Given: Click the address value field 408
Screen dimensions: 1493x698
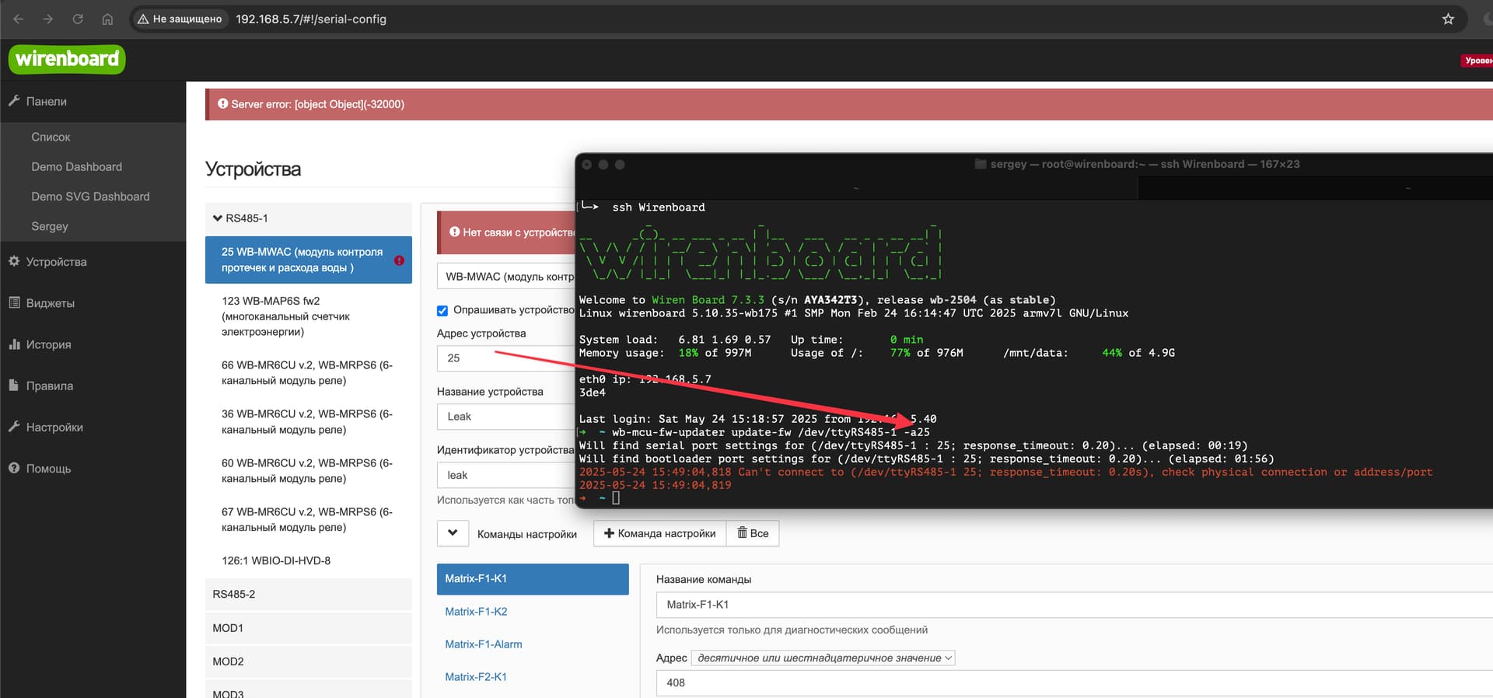Looking at the screenshot, I should point(1075,683).
